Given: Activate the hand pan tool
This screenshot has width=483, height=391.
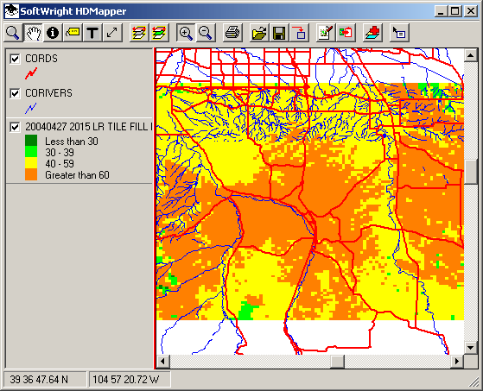Looking at the screenshot, I should (x=34, y=33).
